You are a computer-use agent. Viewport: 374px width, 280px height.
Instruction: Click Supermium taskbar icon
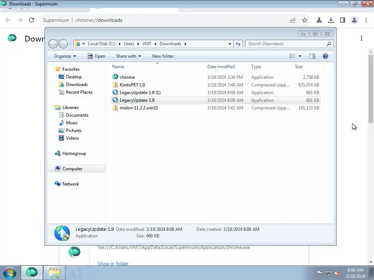[x=32, y=273]
